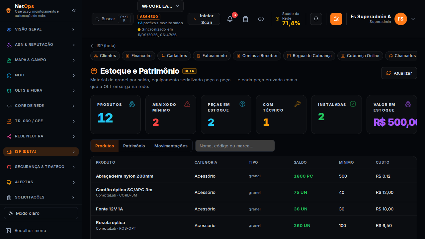Image resolution: width=425 pixels, height=239 pixels.
Task: Click the AS64500 badge
Action: 149,17
